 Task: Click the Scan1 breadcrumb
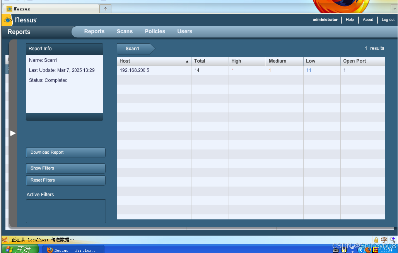click(x=135, y=49)
